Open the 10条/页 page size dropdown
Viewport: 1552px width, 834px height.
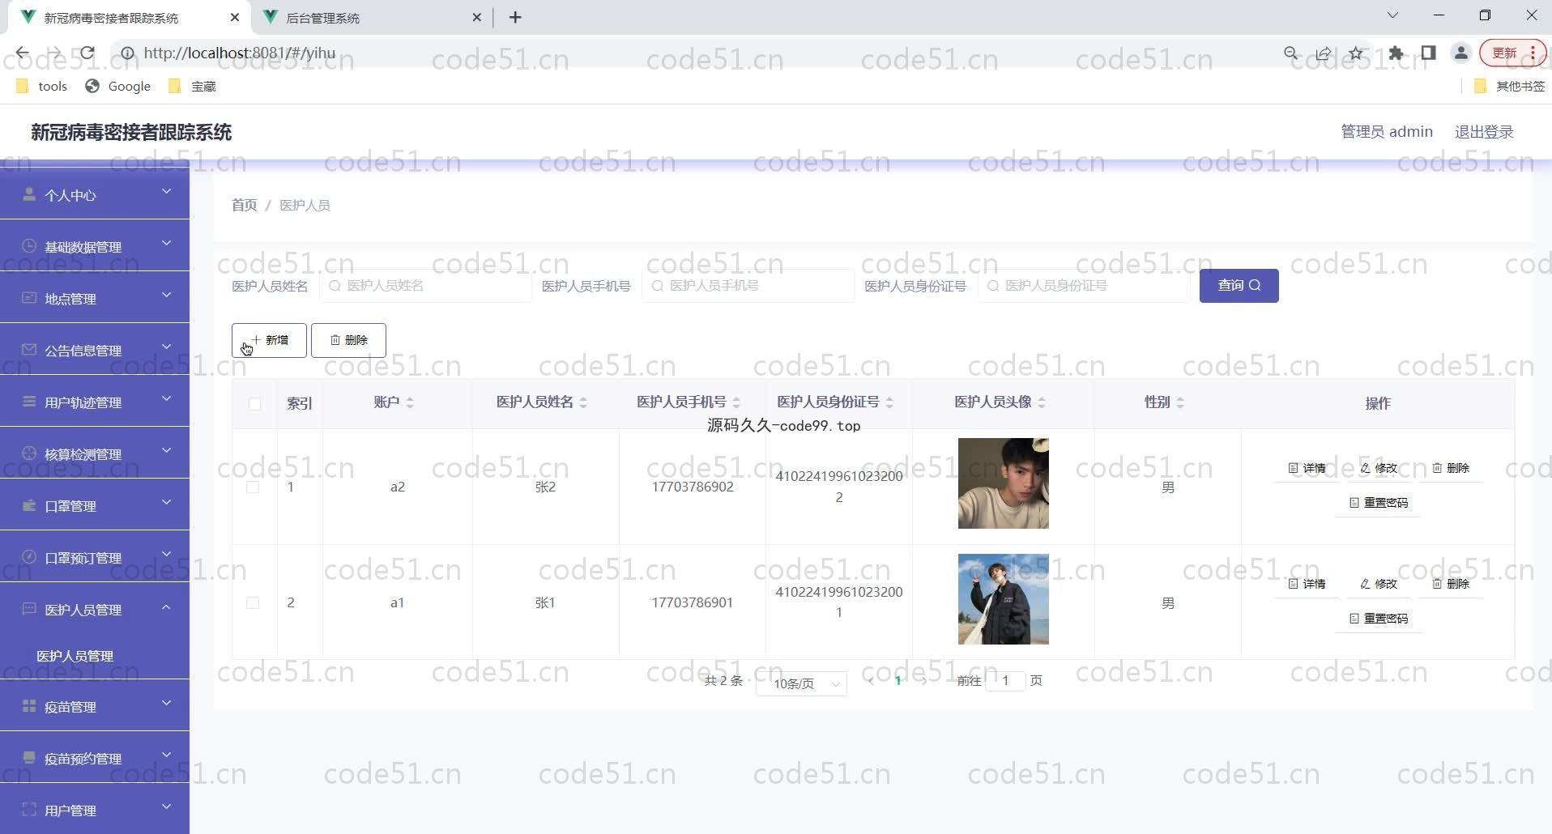pos(801,683)
